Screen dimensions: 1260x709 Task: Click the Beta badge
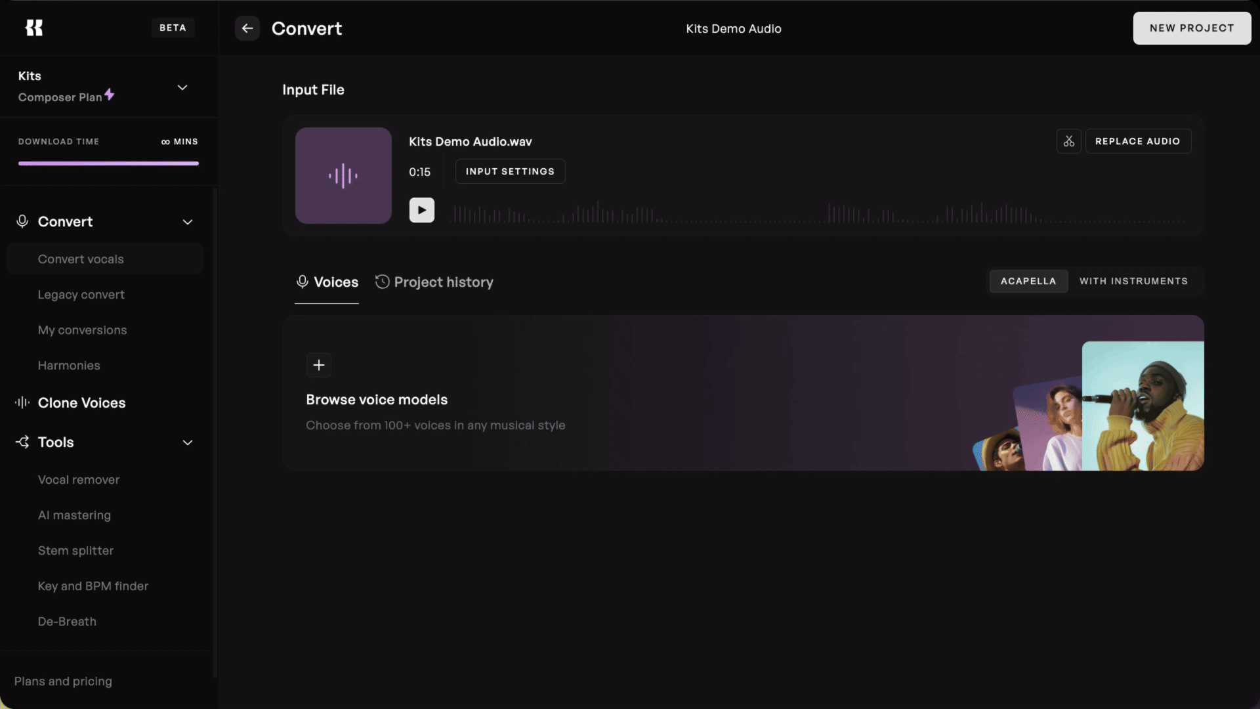coord(173,28)
